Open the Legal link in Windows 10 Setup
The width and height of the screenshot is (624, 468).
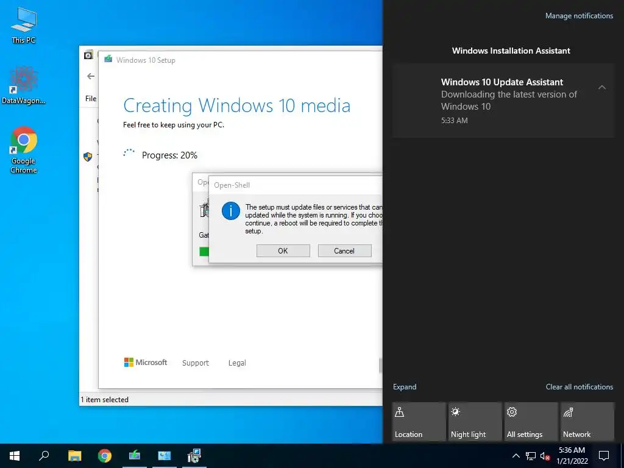(x=237, y=363)
